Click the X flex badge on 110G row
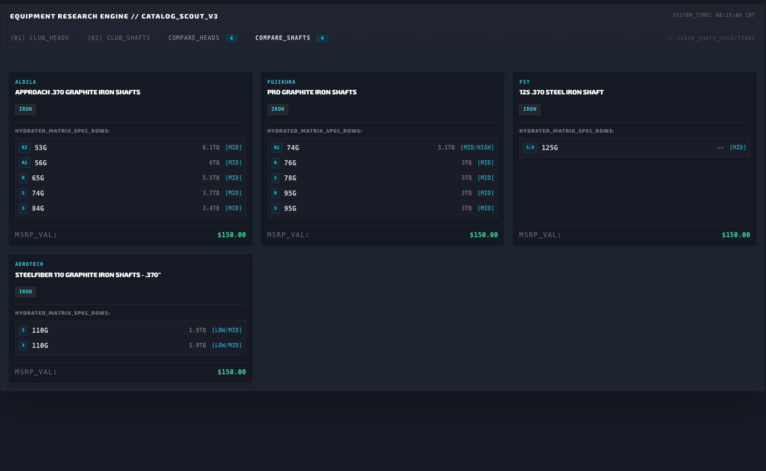Screen dimensions: 766x471 click(23, 346)
